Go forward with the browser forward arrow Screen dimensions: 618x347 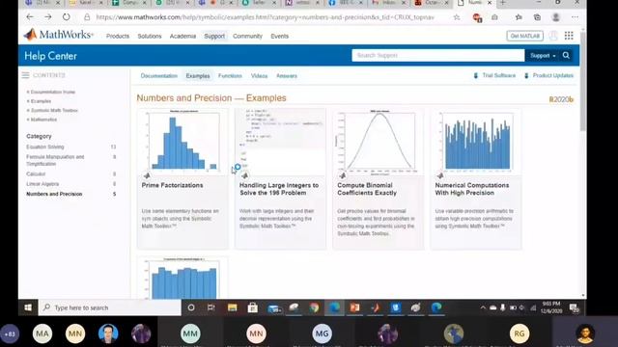(48, 17)
